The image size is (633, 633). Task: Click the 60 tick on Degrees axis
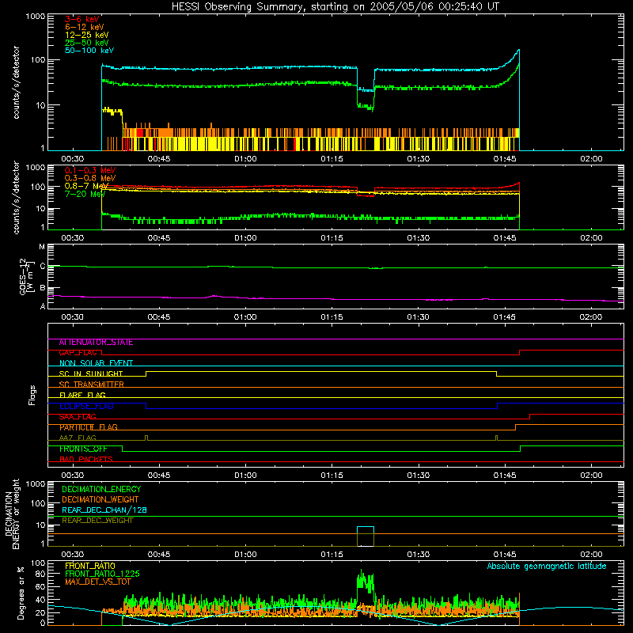40,586
